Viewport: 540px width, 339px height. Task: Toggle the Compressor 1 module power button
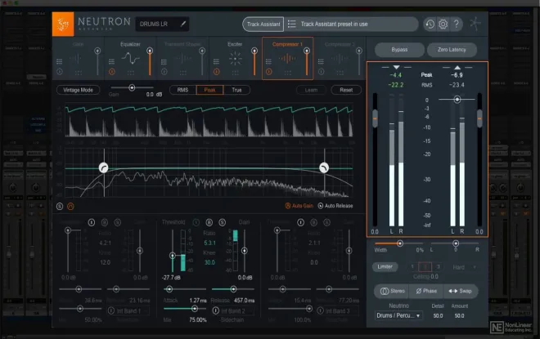[x=268, y=72]
